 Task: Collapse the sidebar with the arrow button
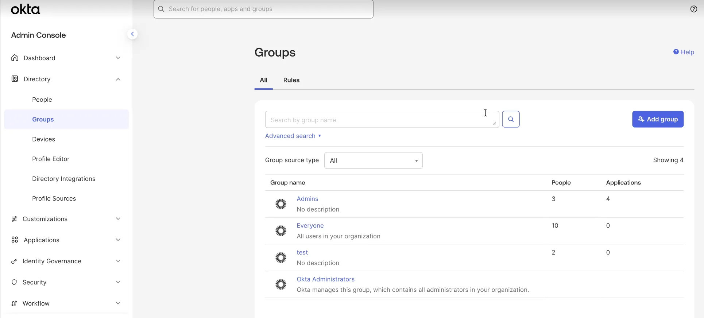[132, 34]
